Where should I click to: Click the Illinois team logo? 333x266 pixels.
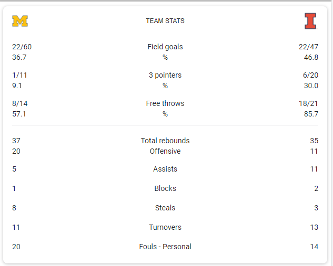pyautogui.click(x=310, y=21)
